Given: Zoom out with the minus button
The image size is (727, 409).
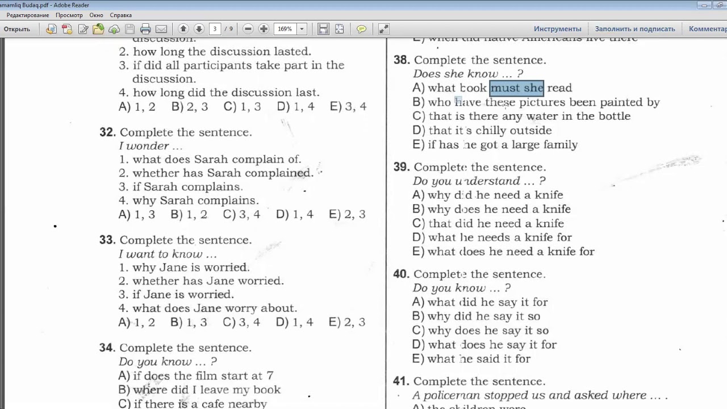Looking at the screenshot, I should click(248, 29).
